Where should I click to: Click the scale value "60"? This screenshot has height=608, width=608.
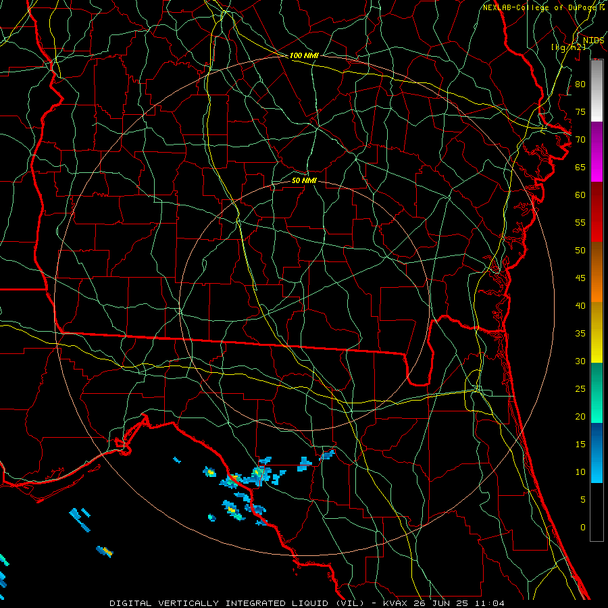(580, 195)
